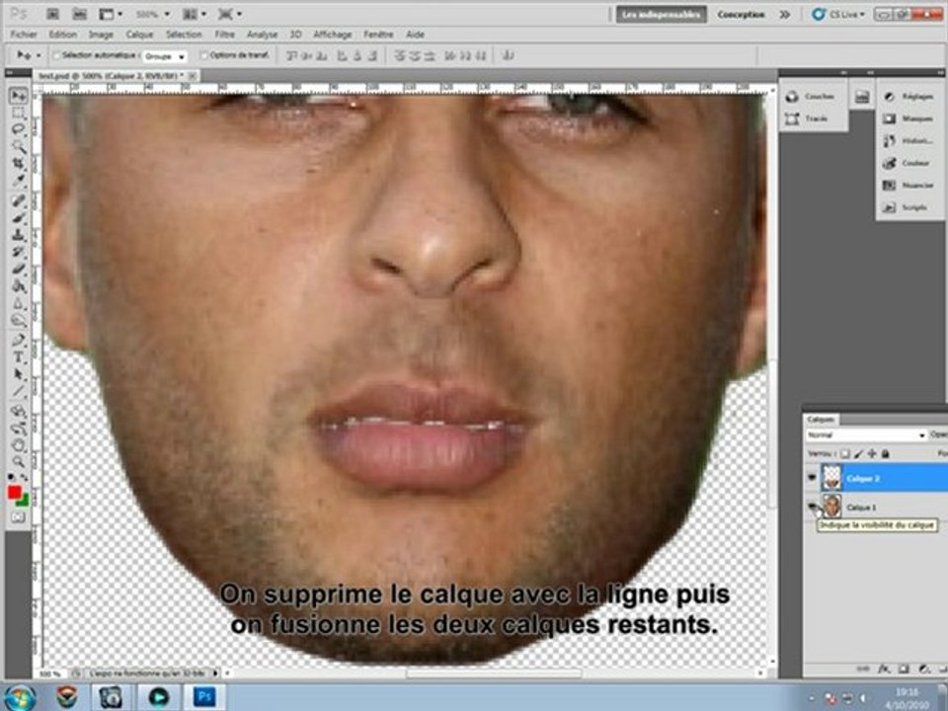This screenshot has height=711, width=948.
Task: Open the Normal blend mode dropdown
Action: (x=866, y=434)
